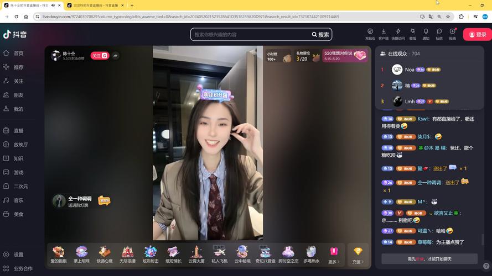Open 私信 private messages icon
Image resolution: width=492 pixels, height=276 pixels.
[439, 32]
